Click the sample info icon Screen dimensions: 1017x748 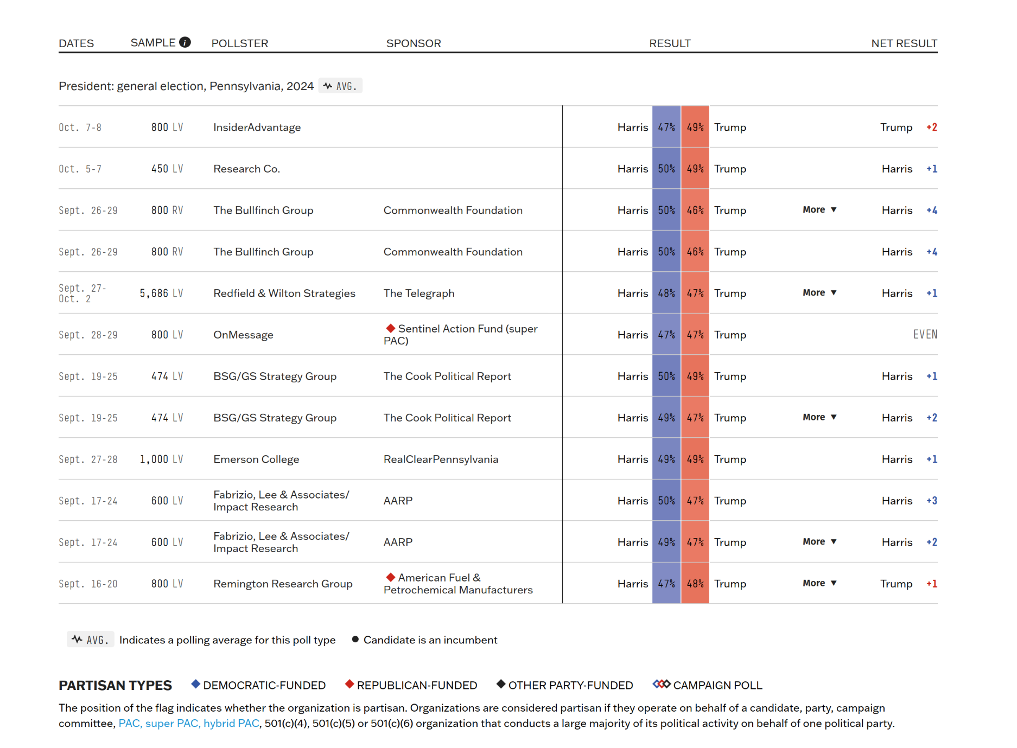(185, 42)
